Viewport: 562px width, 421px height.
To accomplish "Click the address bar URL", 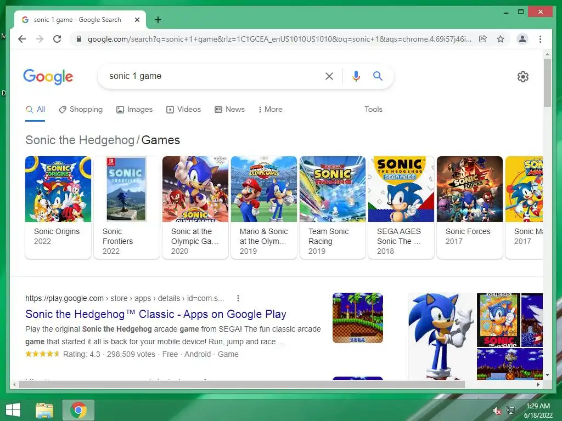I will (279, 39).
